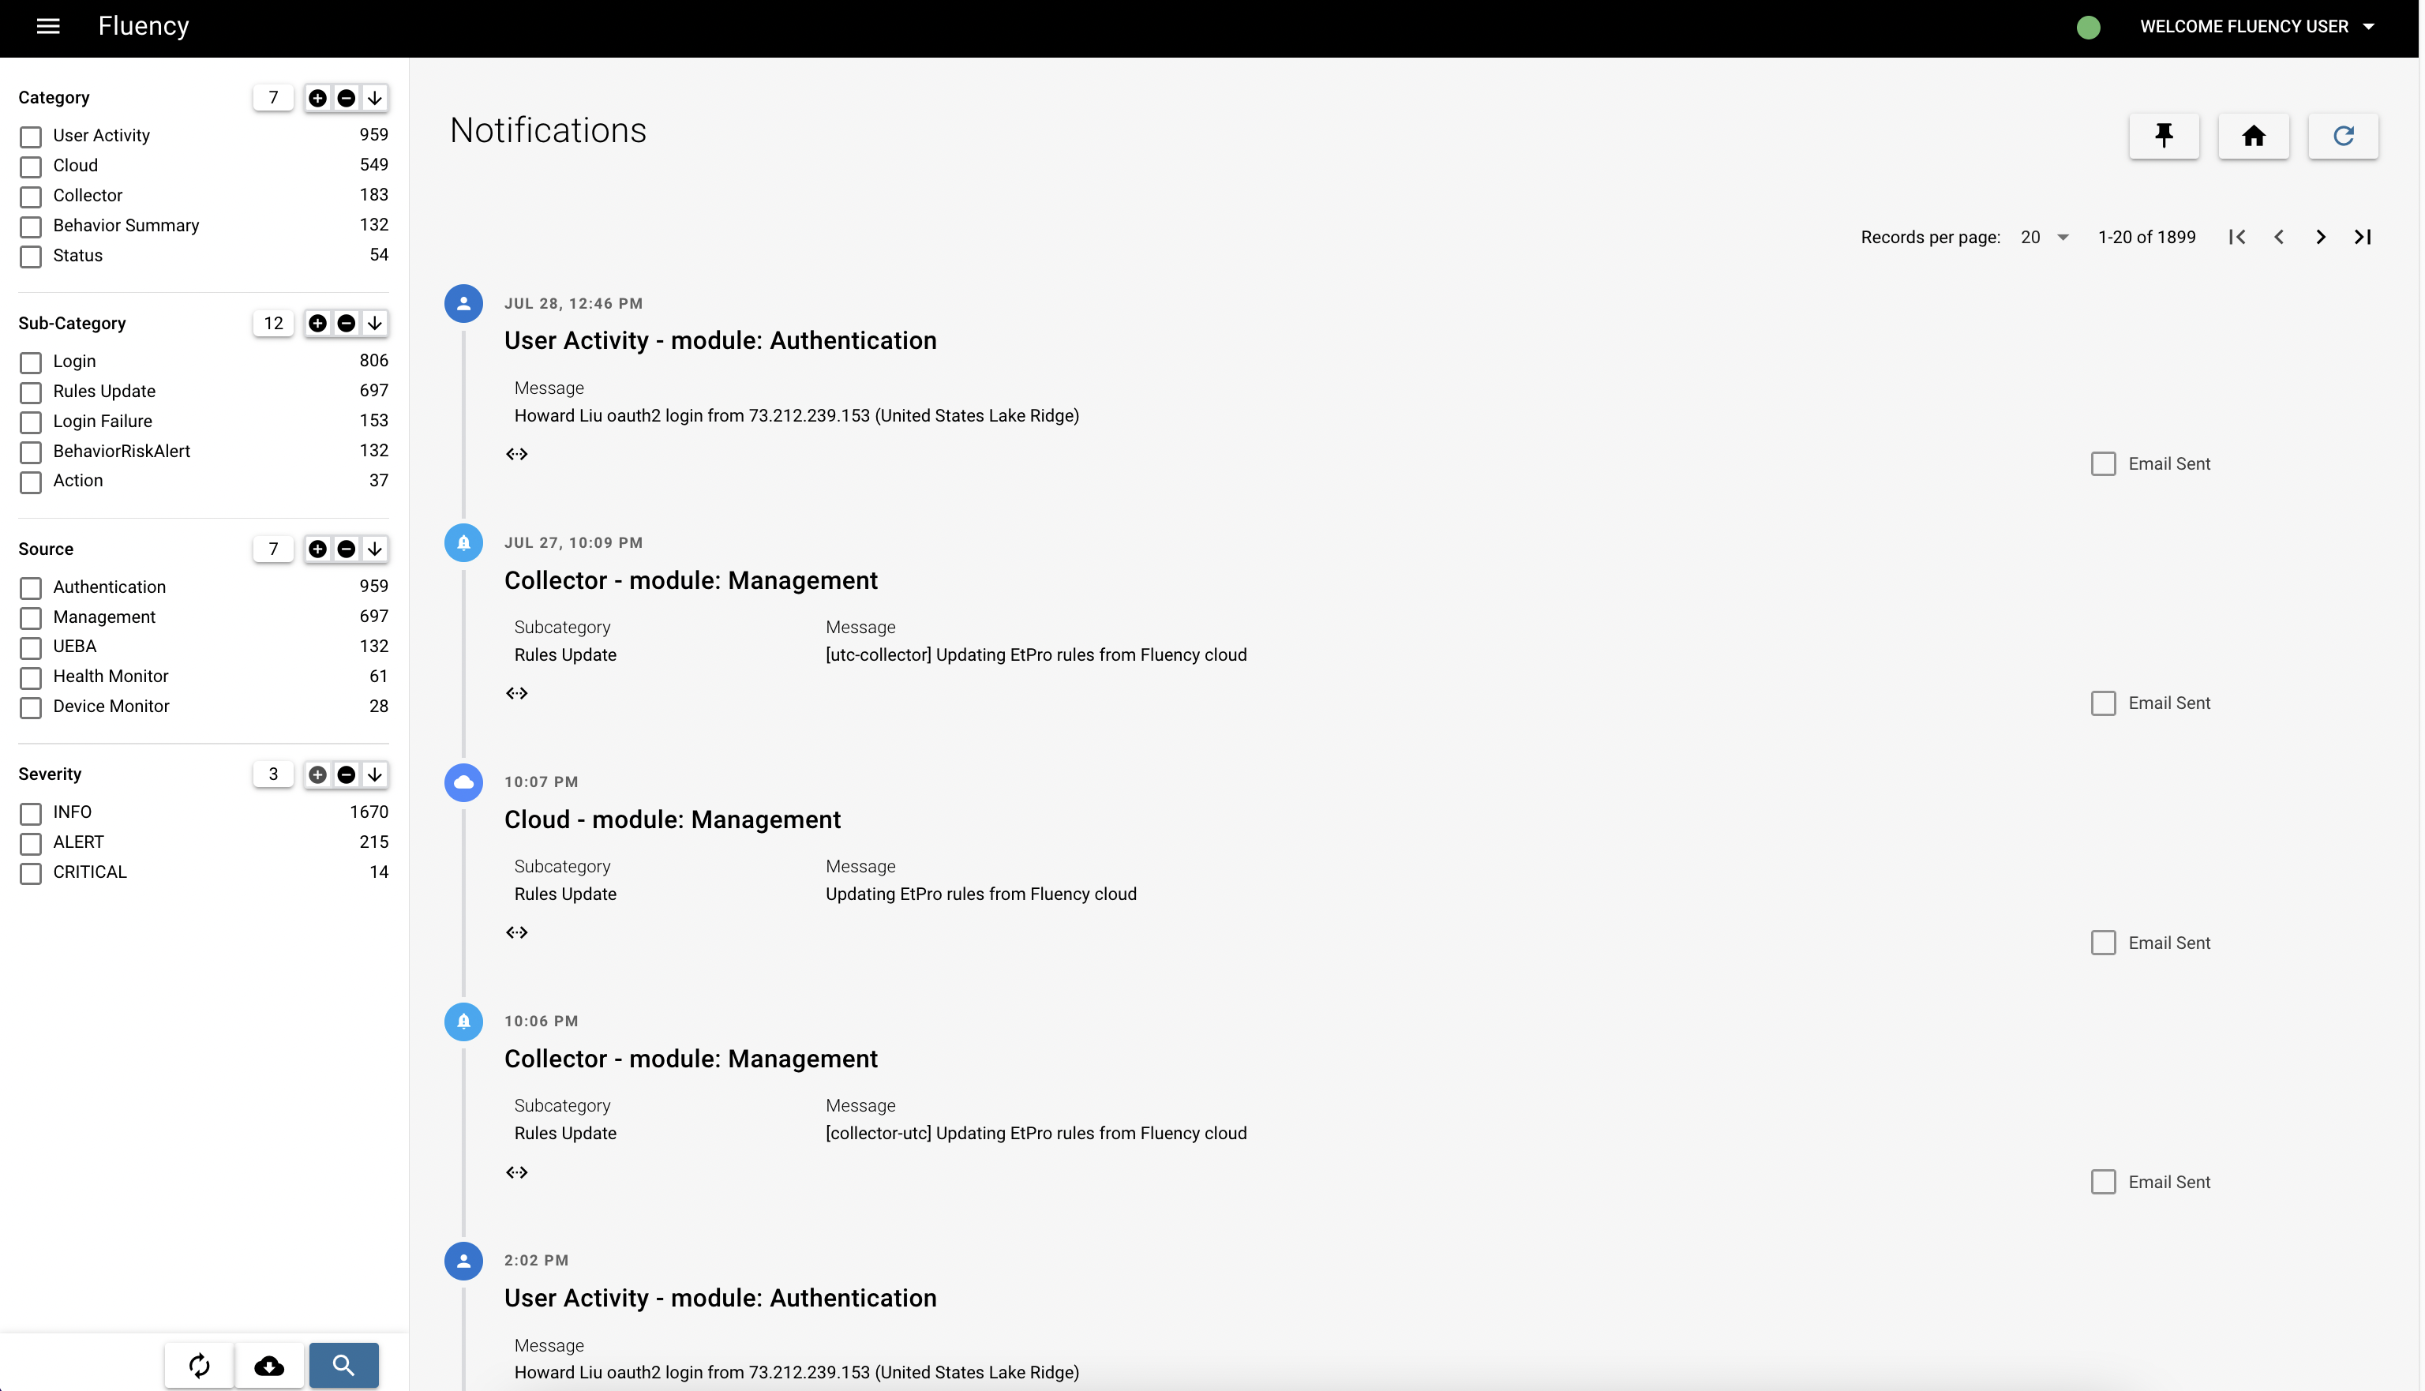Check the CRITICAL severity filter
Image resolution: width=2425 pixels, height=1391 pixels.
click(x=31, y=873)
